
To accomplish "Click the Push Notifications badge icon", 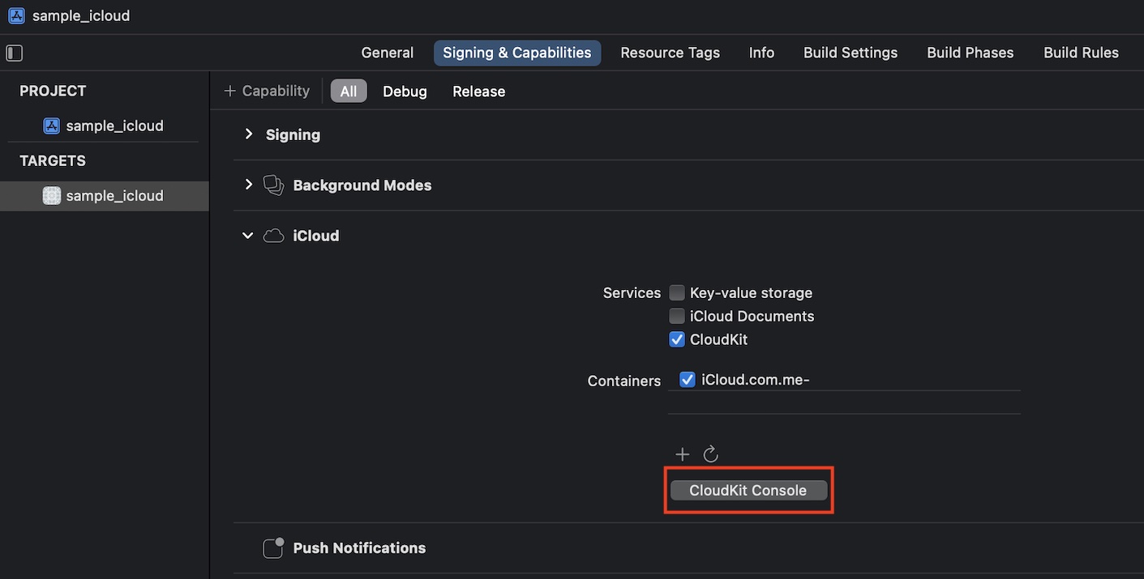I will (x=274, y=547).
